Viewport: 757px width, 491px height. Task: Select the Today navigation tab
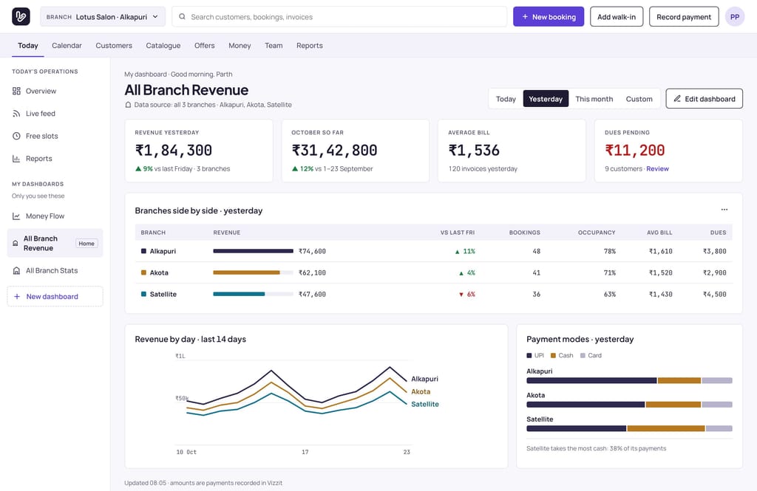[x=28, y=45]
